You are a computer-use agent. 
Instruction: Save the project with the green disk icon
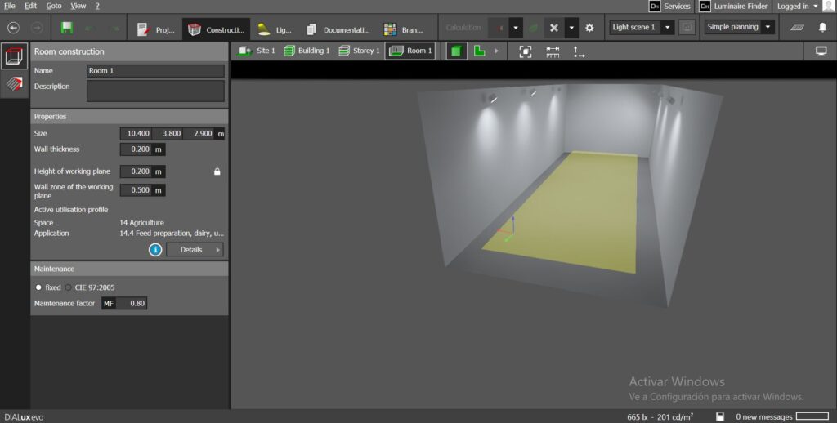click(67, 28)
